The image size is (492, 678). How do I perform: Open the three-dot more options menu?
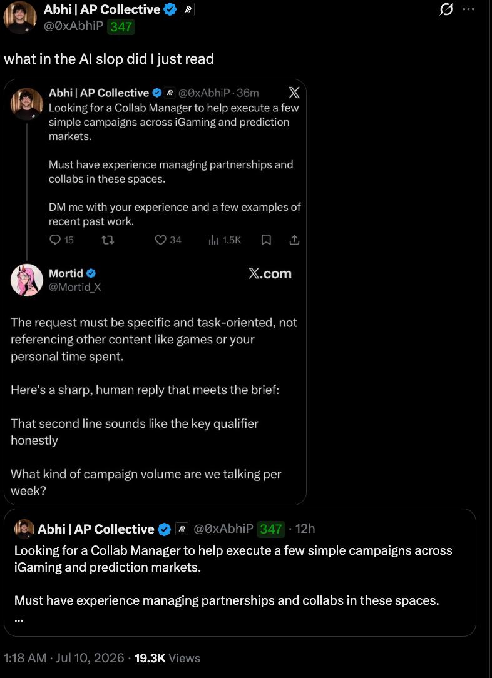[469, 9]
